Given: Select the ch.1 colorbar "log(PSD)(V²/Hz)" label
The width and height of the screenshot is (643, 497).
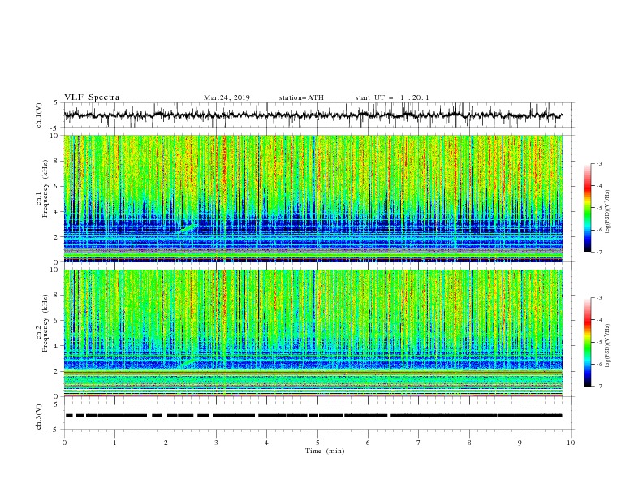Looking at the screenshot, I should click(x=607, y=212).
